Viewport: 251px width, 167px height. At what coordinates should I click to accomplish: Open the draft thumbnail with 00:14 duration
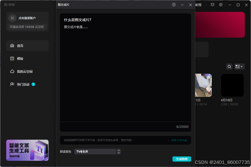pos(203,85)
